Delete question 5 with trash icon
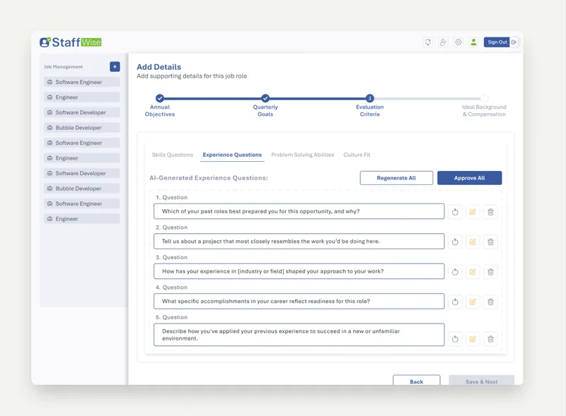The height and width of the screenshot is (416, 566). point(490,339)
